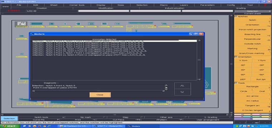Image resolution: width=272 pixels, height=128 pixels.
Task: Toggle Cut Piece option in bottom bar
Action: click(x=118, y=120)
